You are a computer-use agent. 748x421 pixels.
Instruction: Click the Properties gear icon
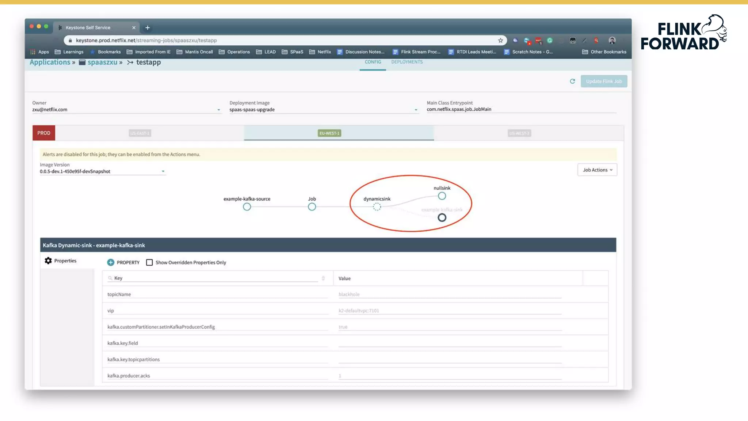tap(48, 261)
